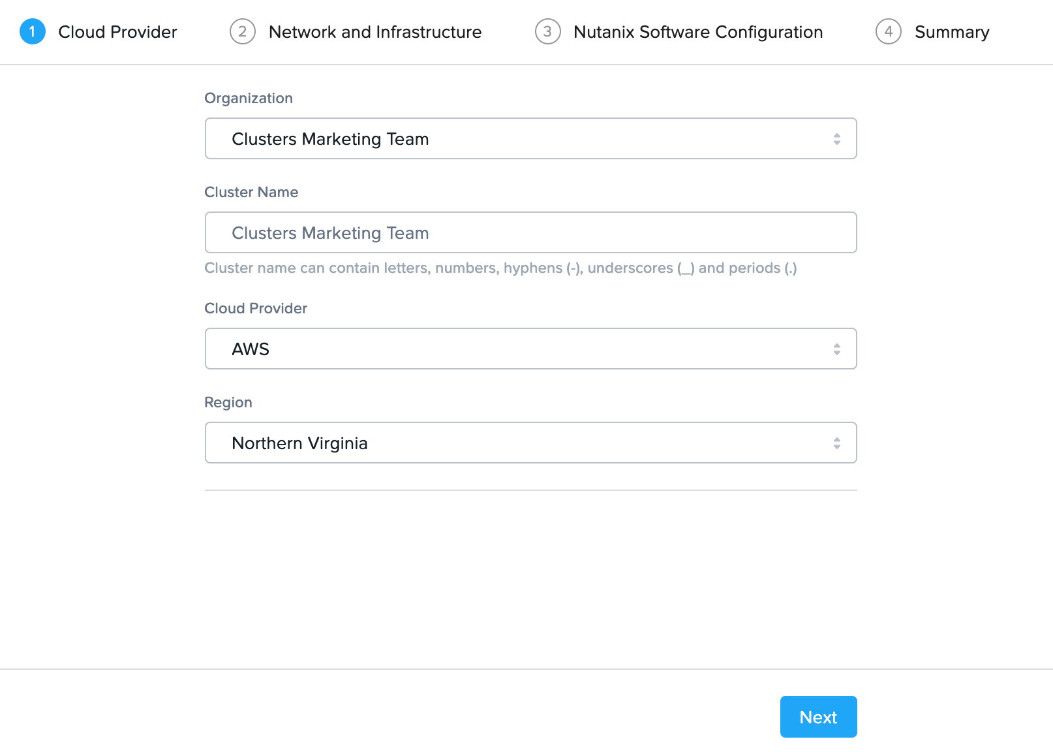This screenshot has height=752, width=1053.
Task: Switch to Nutanix Software Configuration step
Action: click(x=697, y=32)
